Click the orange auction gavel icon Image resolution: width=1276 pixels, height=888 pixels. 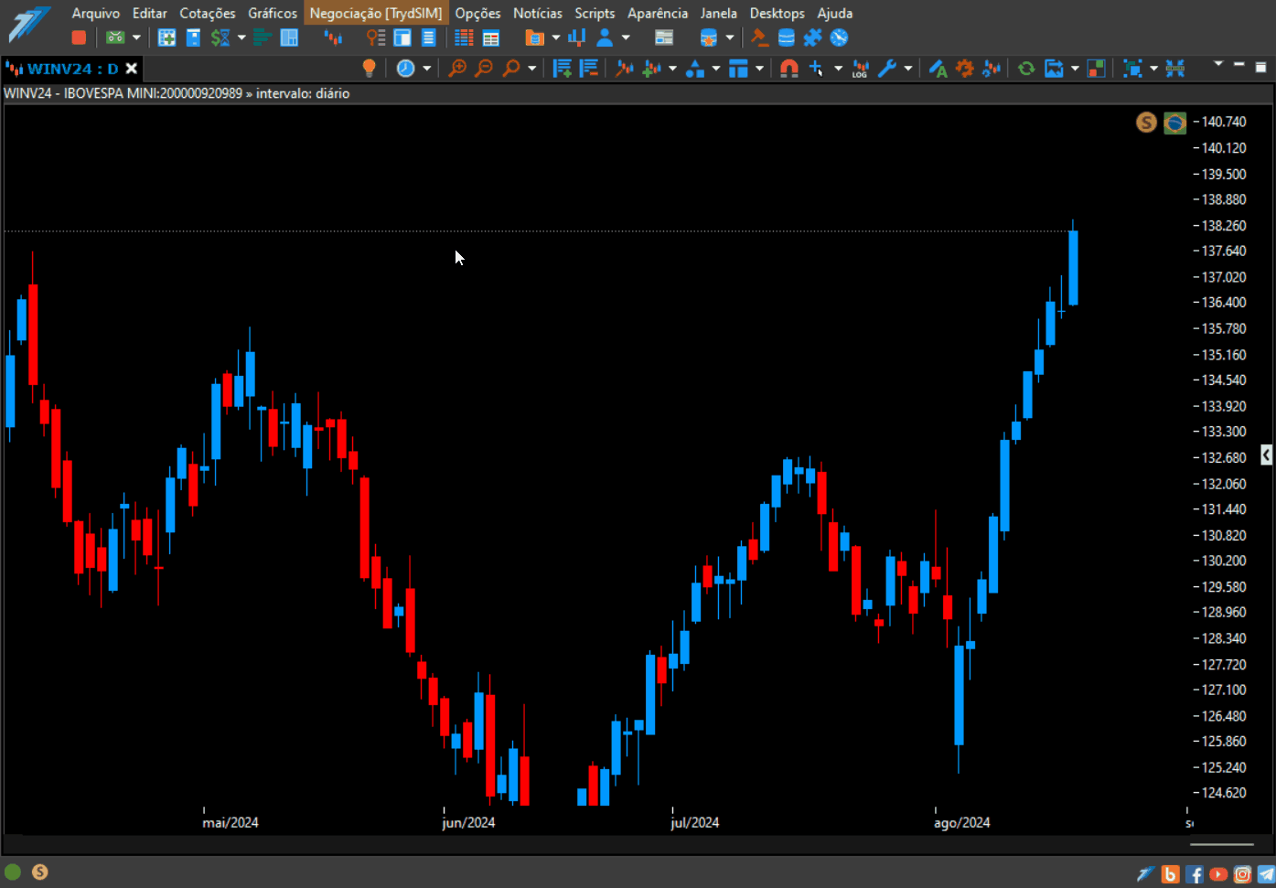[759, 37]
